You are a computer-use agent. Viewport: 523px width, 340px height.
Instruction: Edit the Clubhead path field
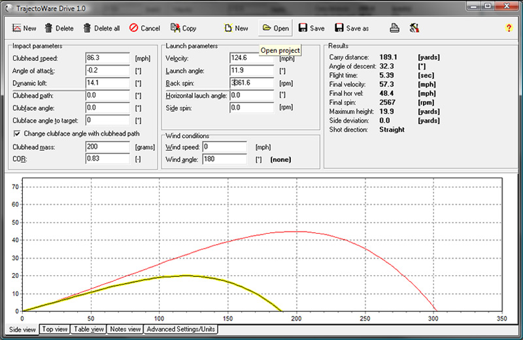(107, 95)
